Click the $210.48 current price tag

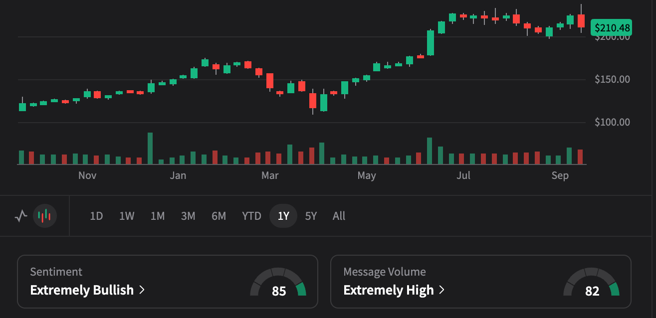point(611,27)
